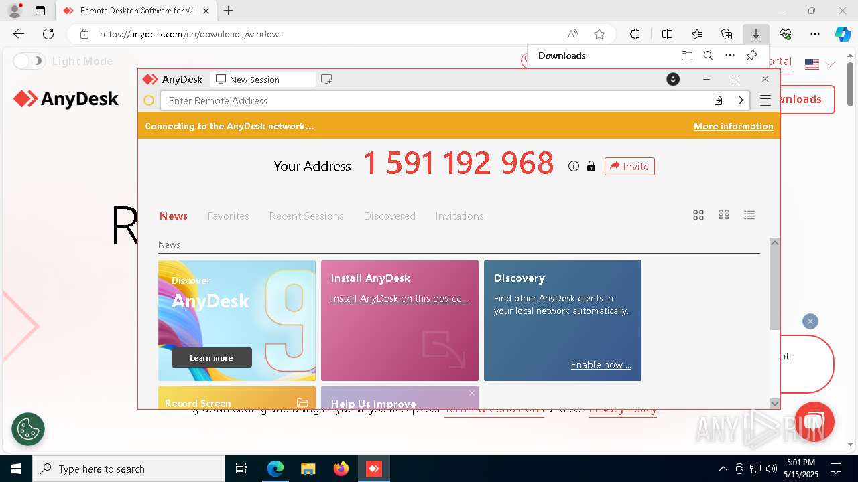Open Recent Sessions tab

(306, 216)
